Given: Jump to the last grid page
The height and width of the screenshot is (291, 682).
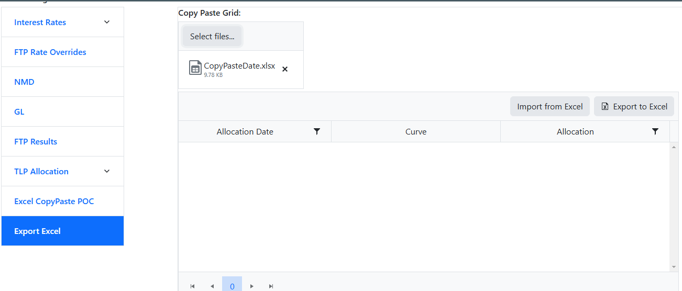Looking at the screenshot, I should 271,286.
